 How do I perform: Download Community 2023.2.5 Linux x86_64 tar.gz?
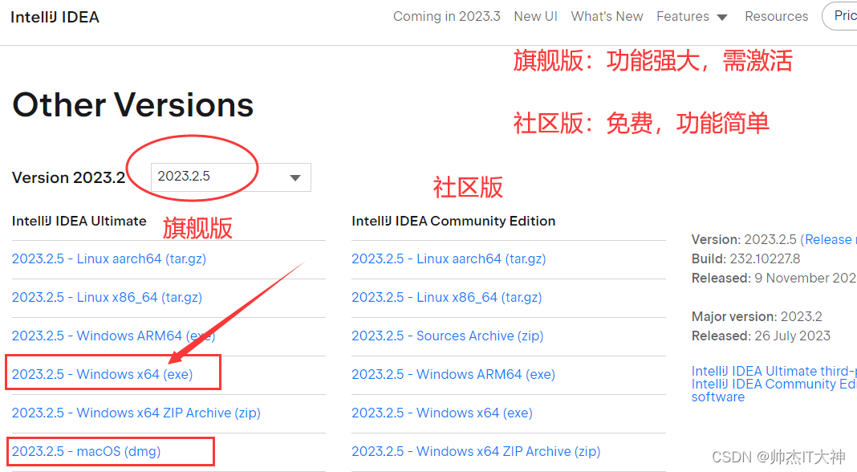point(446,297)
